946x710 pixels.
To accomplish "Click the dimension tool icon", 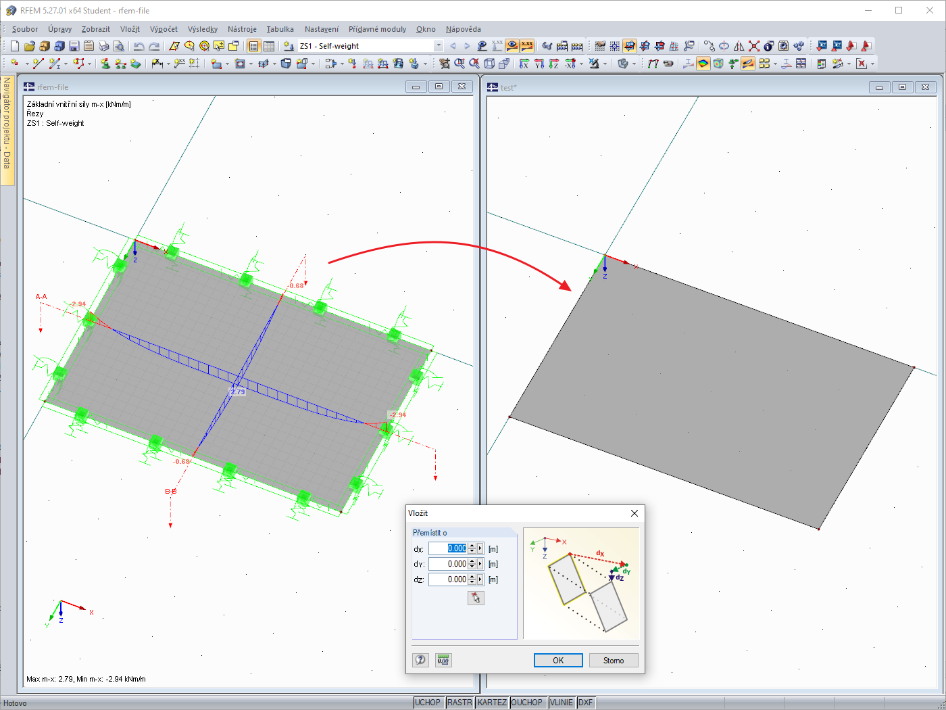I will click(x=157, y=64).
